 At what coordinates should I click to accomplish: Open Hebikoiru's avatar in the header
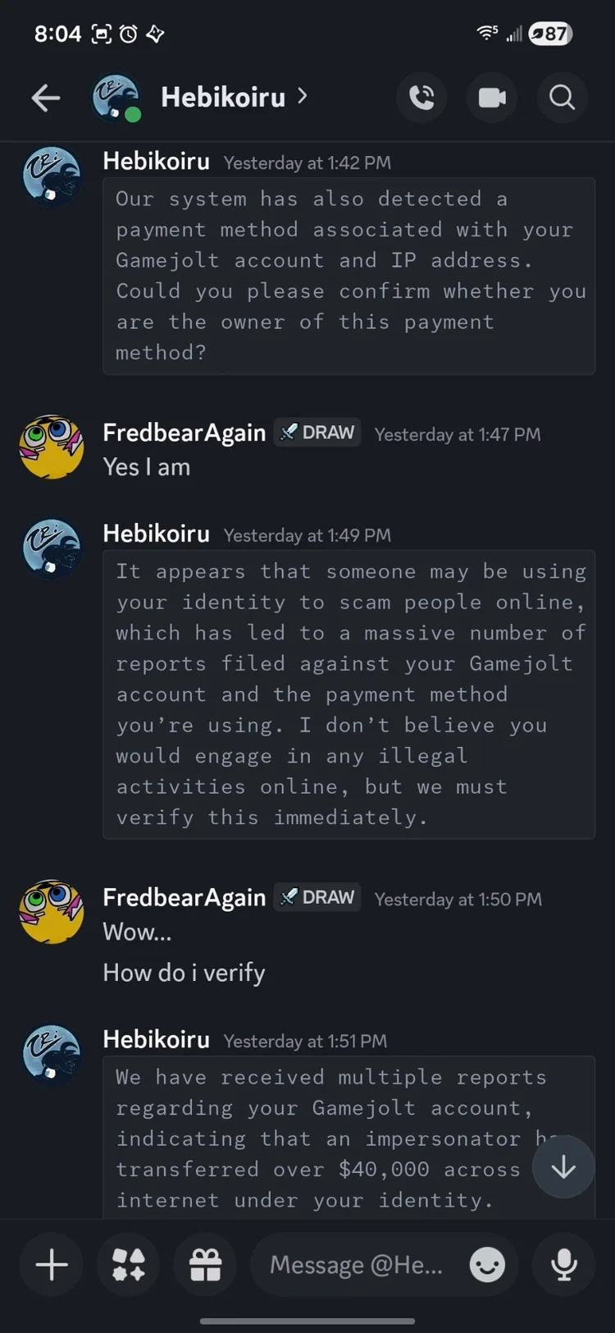click(x=115, y=98)
